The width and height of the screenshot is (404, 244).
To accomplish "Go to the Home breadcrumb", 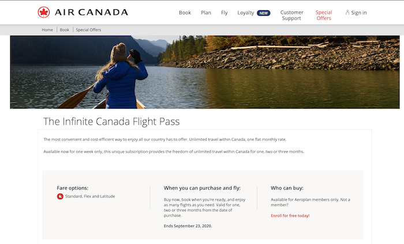I will 47,30.
